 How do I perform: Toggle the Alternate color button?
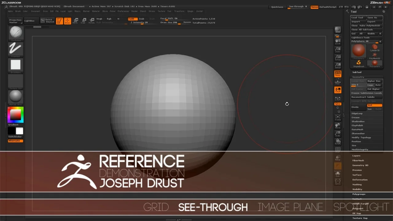click(x=15, y=141)
